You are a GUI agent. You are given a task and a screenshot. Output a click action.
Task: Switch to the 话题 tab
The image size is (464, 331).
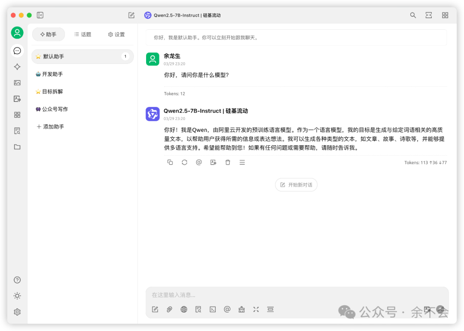pos(82,34)
